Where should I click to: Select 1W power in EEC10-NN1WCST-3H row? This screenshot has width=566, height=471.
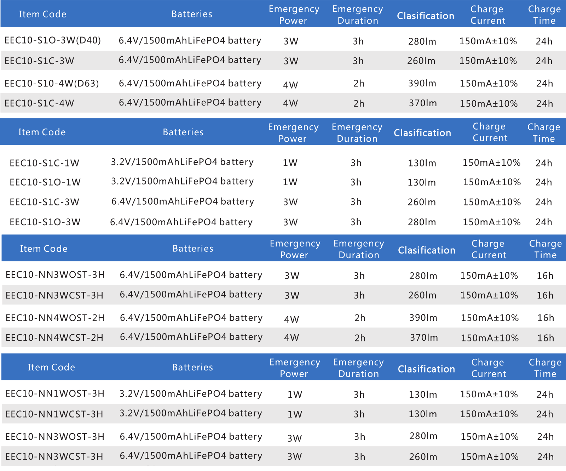(295, 414)
